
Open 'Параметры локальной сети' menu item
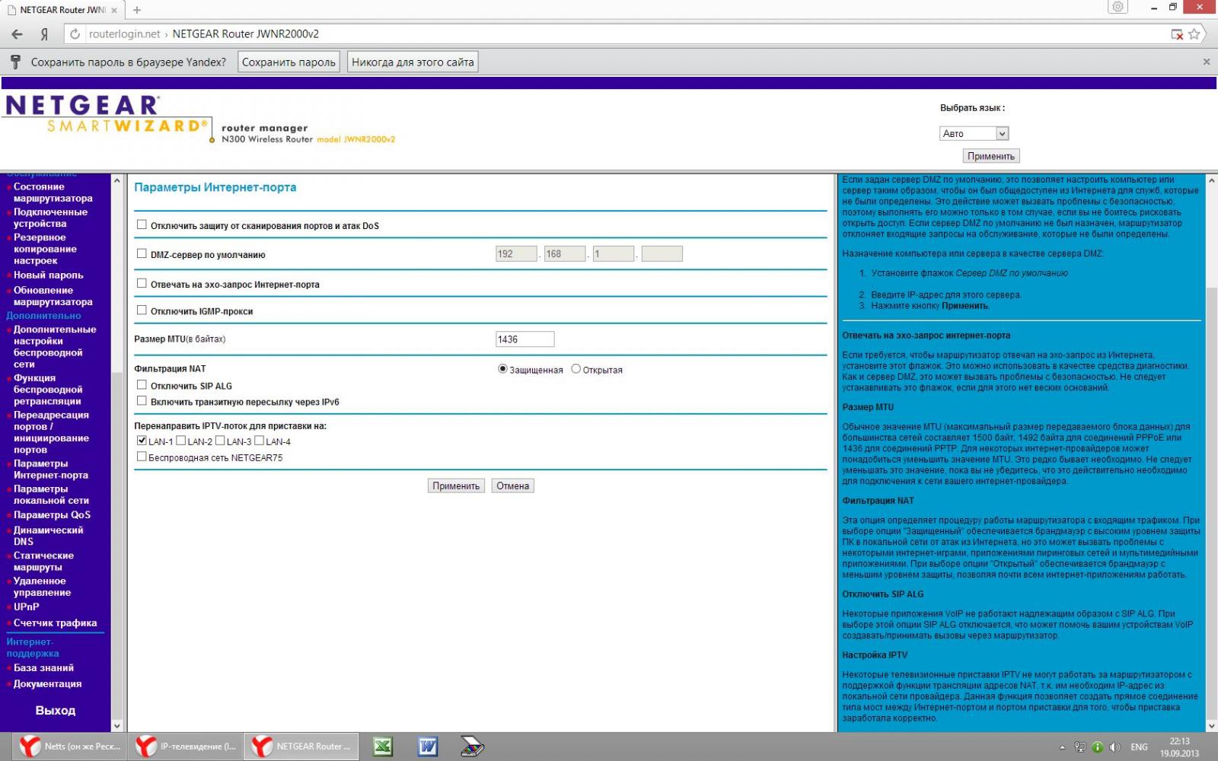coord(51,495)
